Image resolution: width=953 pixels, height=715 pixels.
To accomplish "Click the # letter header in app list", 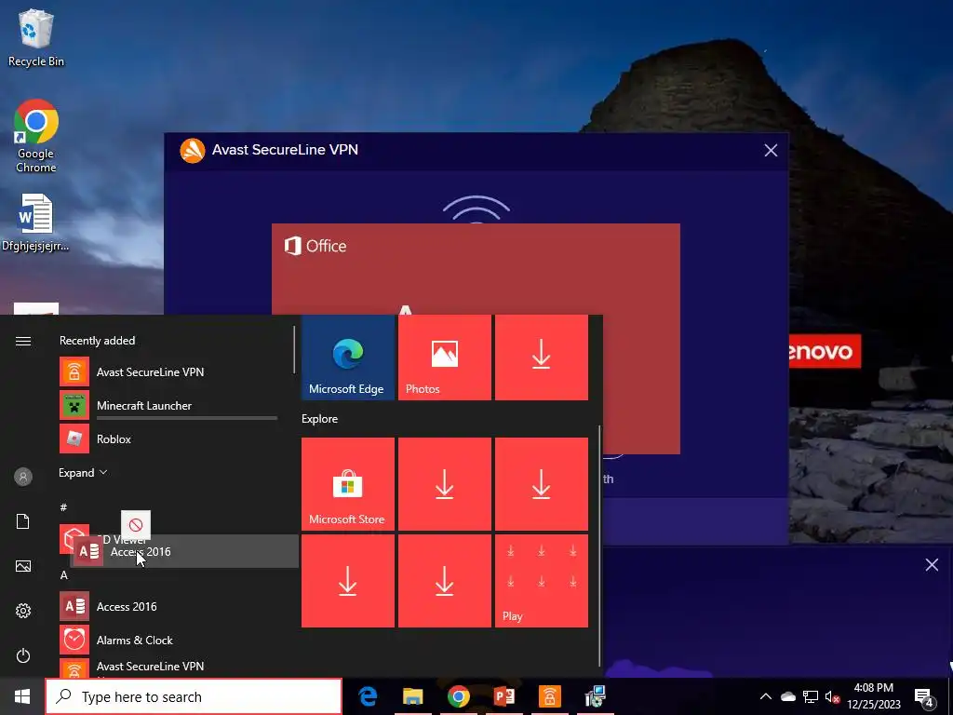I will tap(63, 507).
